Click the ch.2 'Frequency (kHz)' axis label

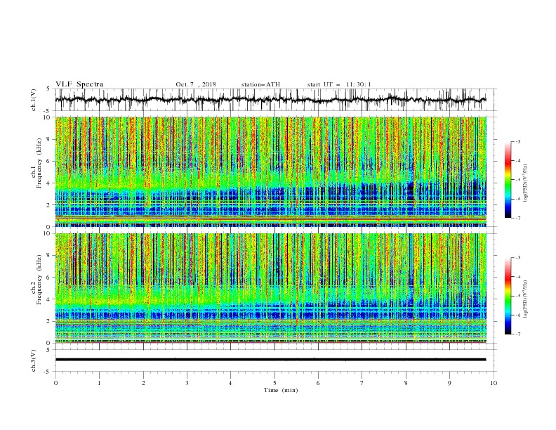(x=39, y=280)
